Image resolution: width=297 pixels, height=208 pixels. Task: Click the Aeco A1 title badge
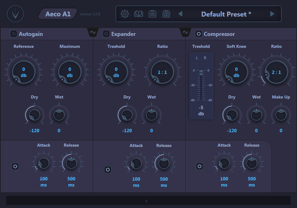pyautogui.click(x=58, y=14)
